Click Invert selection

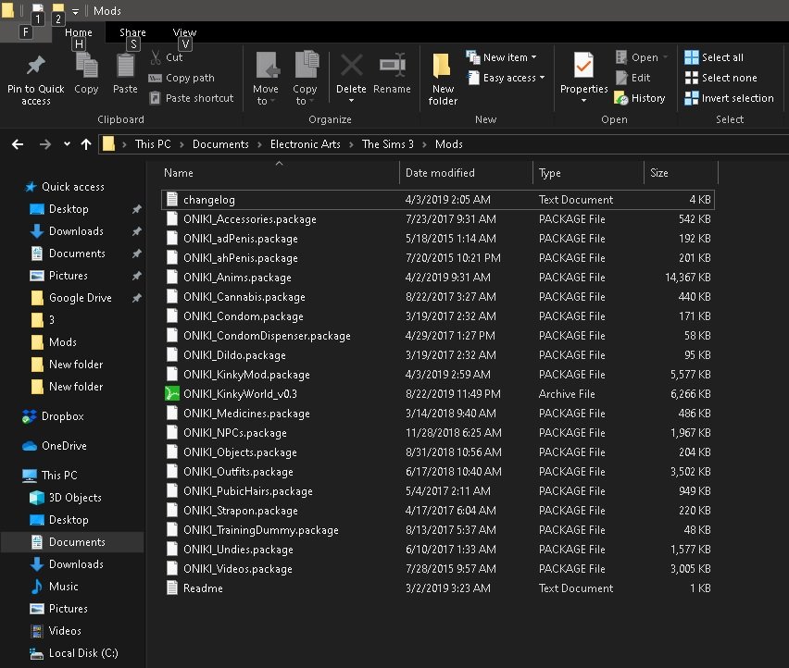[x=729, y=98]
